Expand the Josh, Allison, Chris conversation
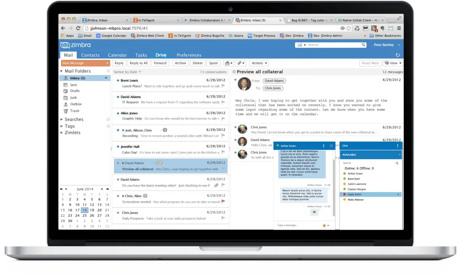 [x=124, y=130]
